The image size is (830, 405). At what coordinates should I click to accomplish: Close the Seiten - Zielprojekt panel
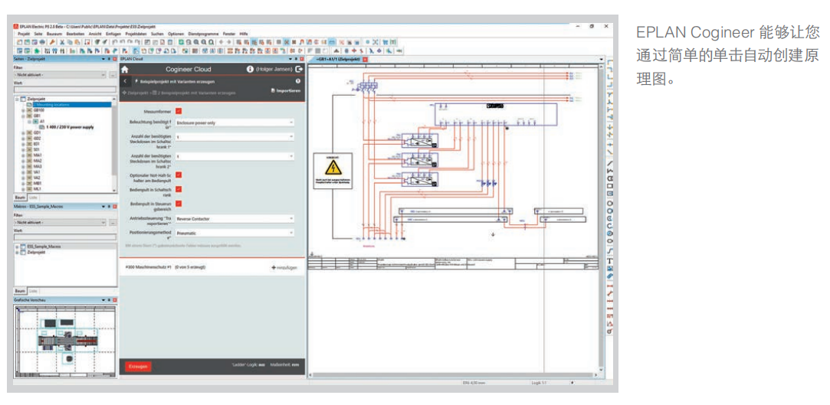[114, 59]
